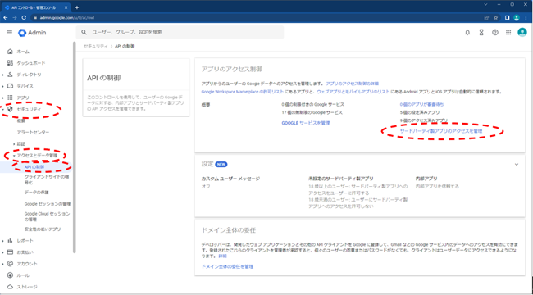Click the browser address bar
The width and height of the screenshot is (533, 295).
tap(255, 18)
